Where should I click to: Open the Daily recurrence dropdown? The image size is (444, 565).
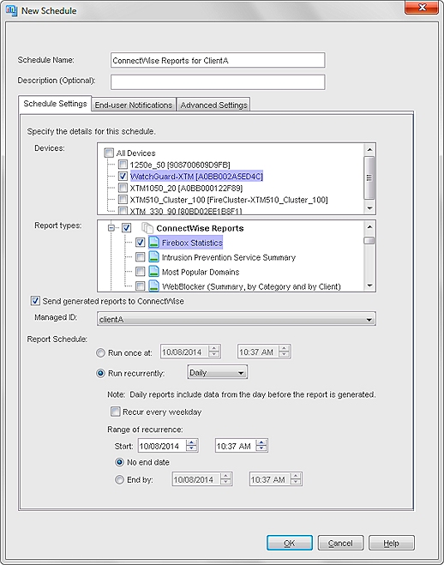pyautogui.click(x=217, y=372)
